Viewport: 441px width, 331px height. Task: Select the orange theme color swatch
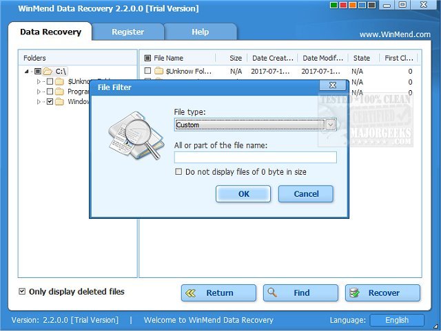353,6
